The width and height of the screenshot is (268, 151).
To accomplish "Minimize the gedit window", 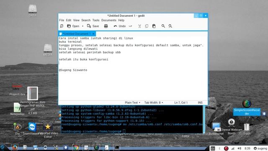I will (196, 16).
